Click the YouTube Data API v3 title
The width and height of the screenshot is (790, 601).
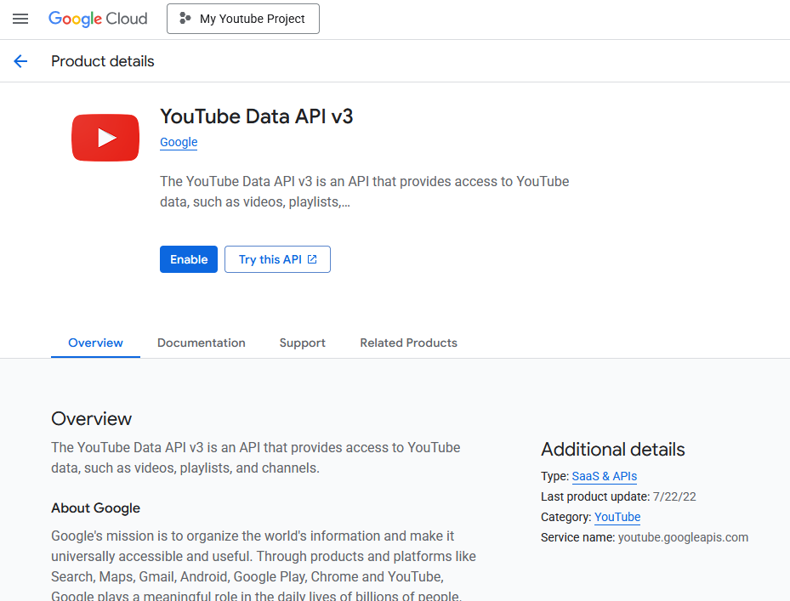pyautogui.click(x=256, y=116)
